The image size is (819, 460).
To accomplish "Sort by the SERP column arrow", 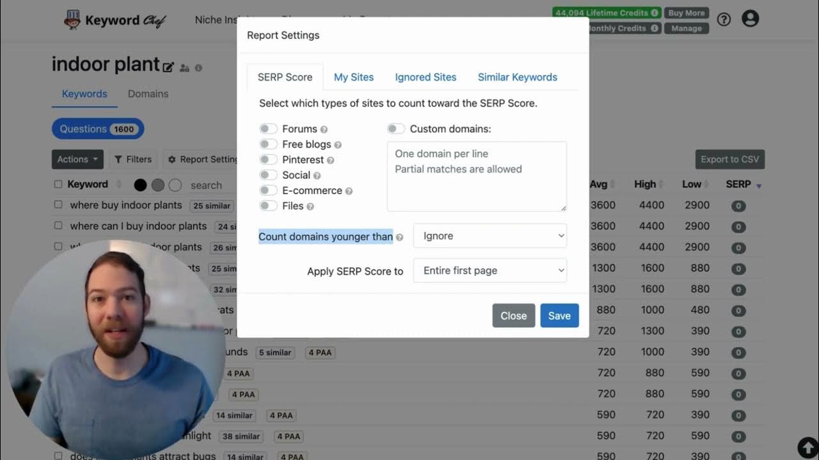I will (759, 185).
